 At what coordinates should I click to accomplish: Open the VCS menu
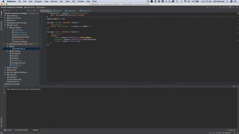(x=74, y=1)
